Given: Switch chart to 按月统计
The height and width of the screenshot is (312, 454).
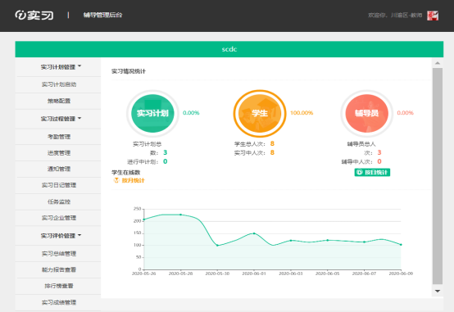Looking at the screenshot, I should point(129,180).
